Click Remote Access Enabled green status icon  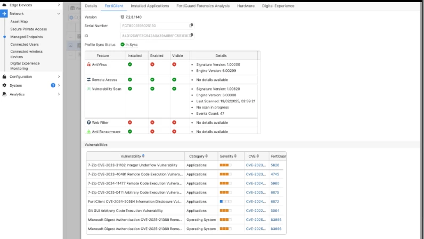tap(152, 79)
